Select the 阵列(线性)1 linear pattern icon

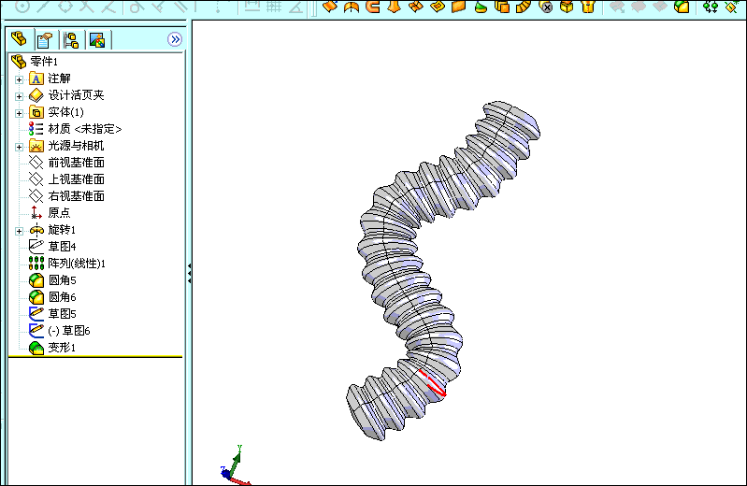pos(36,263)
